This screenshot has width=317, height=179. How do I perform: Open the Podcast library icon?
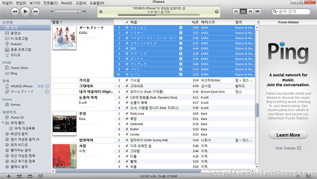[7, 44]
